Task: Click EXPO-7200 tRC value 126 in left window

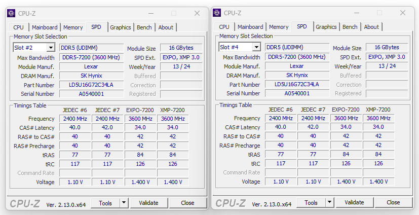Action: tap(140, 164)
